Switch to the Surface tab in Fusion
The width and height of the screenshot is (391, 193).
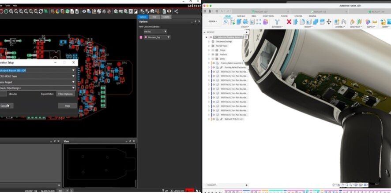tap(241, 16)
